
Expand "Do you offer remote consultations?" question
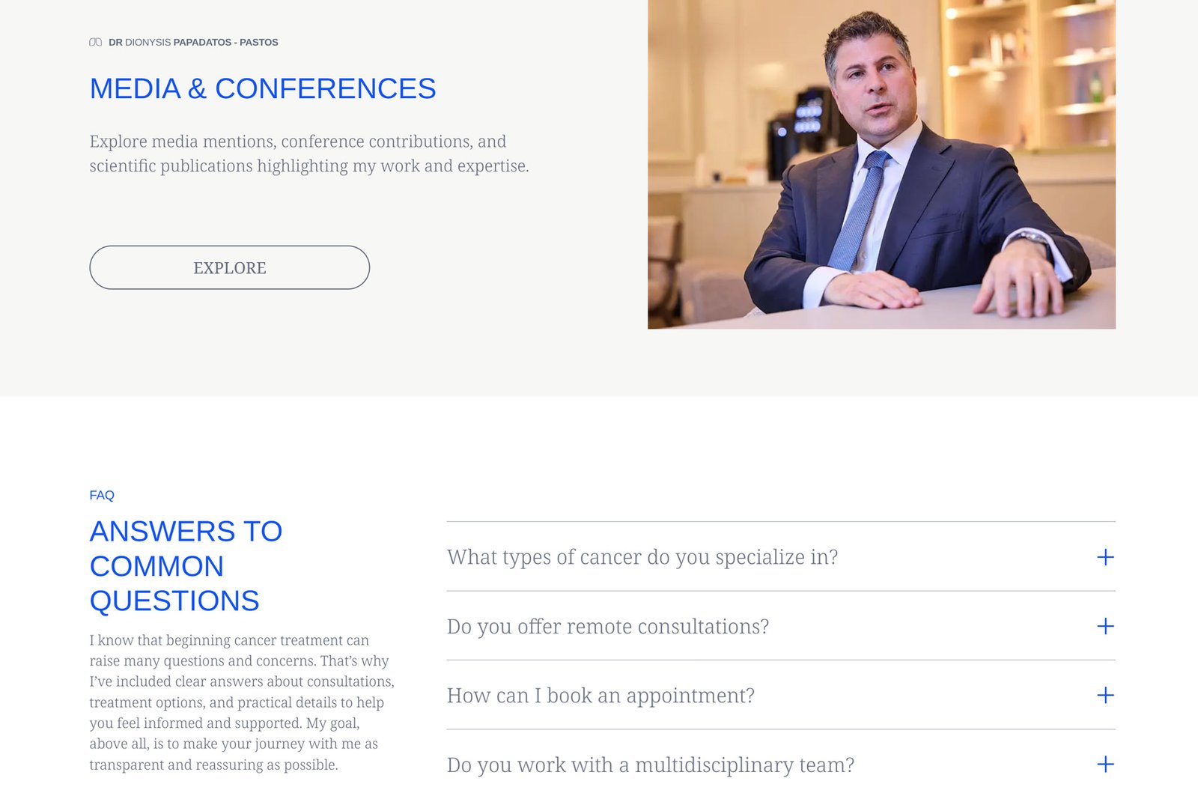pyautogui.click(x=608, y=627)
